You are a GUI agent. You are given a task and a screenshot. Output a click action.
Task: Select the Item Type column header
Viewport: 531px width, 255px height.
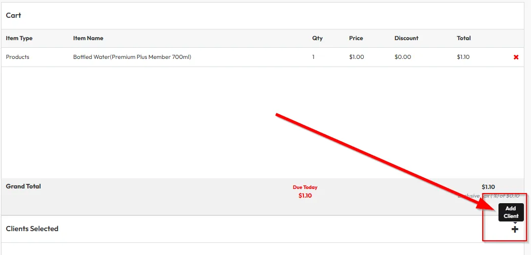coord(19,38)
